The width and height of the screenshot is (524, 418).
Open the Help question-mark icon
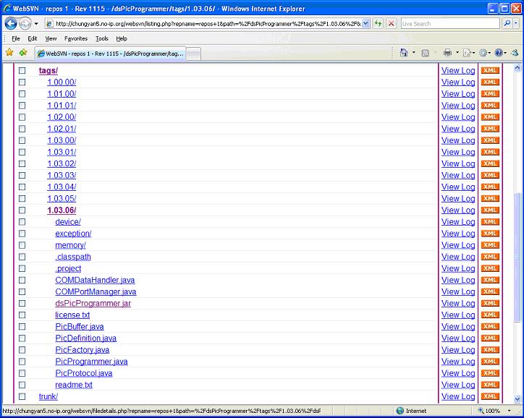[499, 53]
